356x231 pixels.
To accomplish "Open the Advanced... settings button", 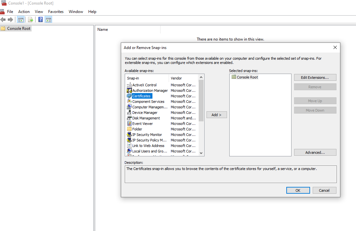I will pyautogui.click(x=315, y=152).
